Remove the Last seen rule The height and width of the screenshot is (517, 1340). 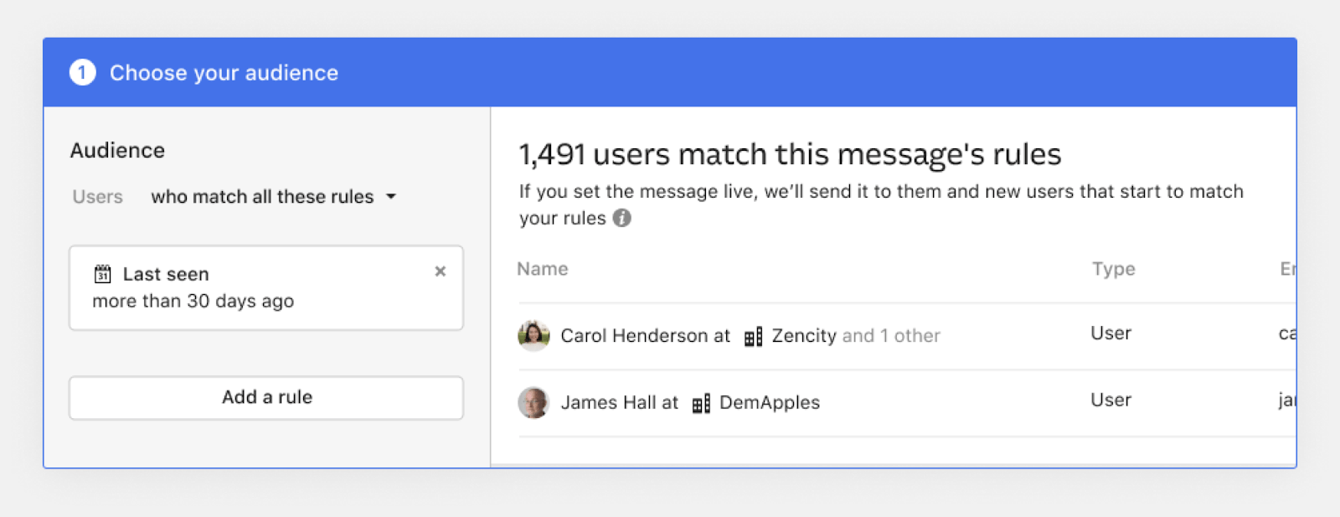pyautogui.click(x=440, y=271)
